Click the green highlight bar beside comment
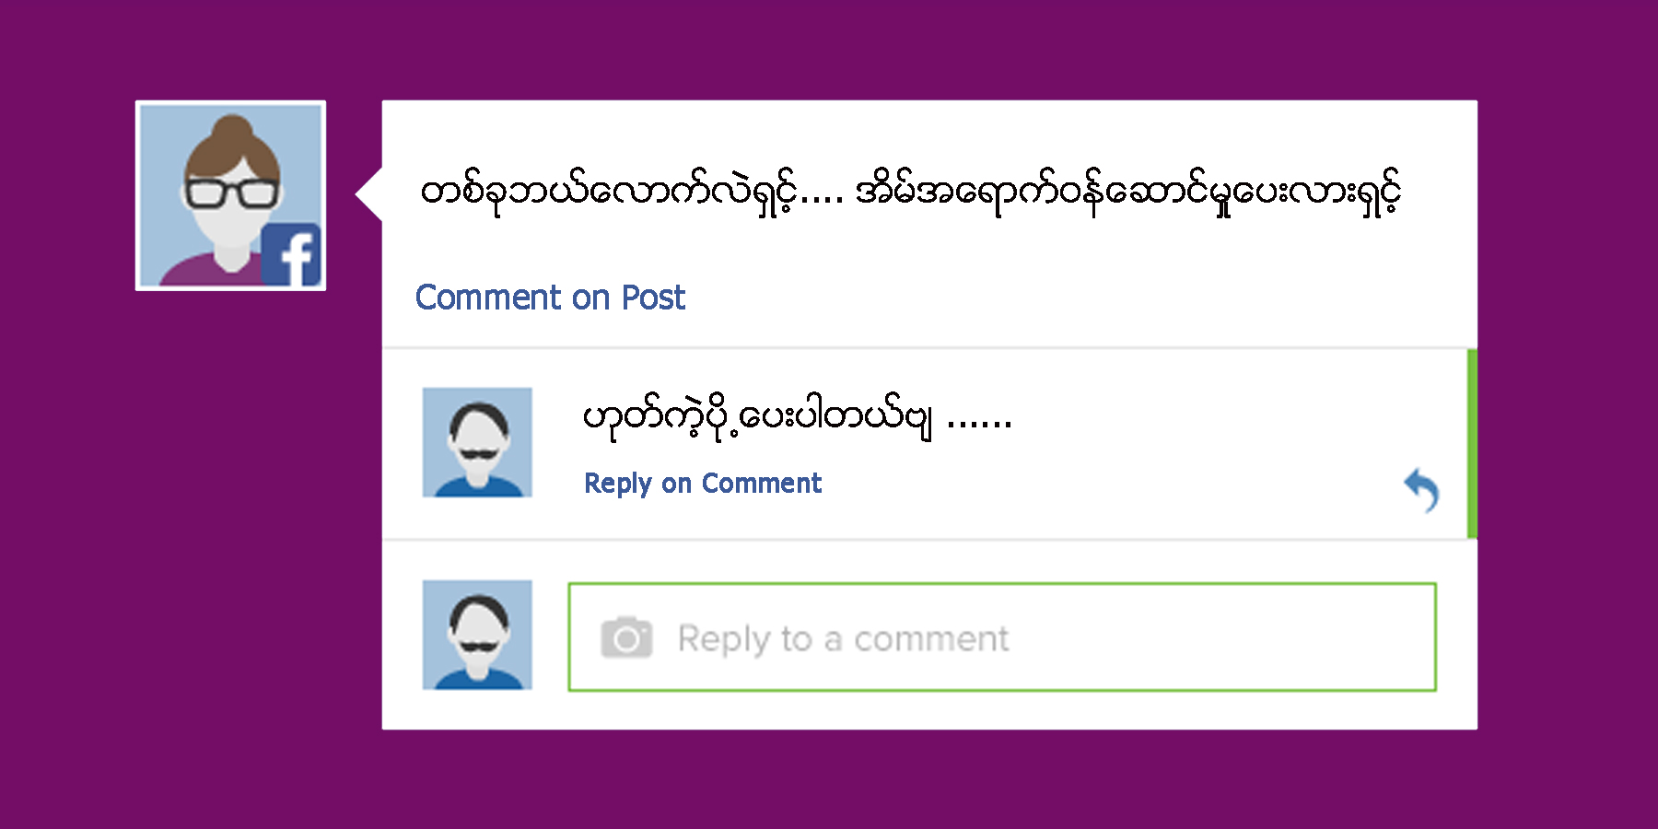This screenshot has height=829, width=1658. click(x=1471, y=443)
